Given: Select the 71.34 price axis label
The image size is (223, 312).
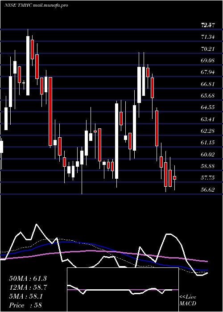Looking at the screenshot, I should pos(208,37).
